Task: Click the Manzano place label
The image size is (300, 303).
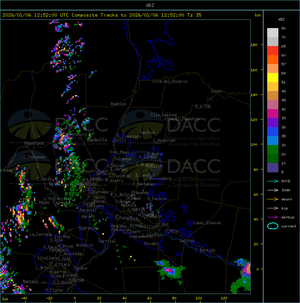Action: [30, 281]
